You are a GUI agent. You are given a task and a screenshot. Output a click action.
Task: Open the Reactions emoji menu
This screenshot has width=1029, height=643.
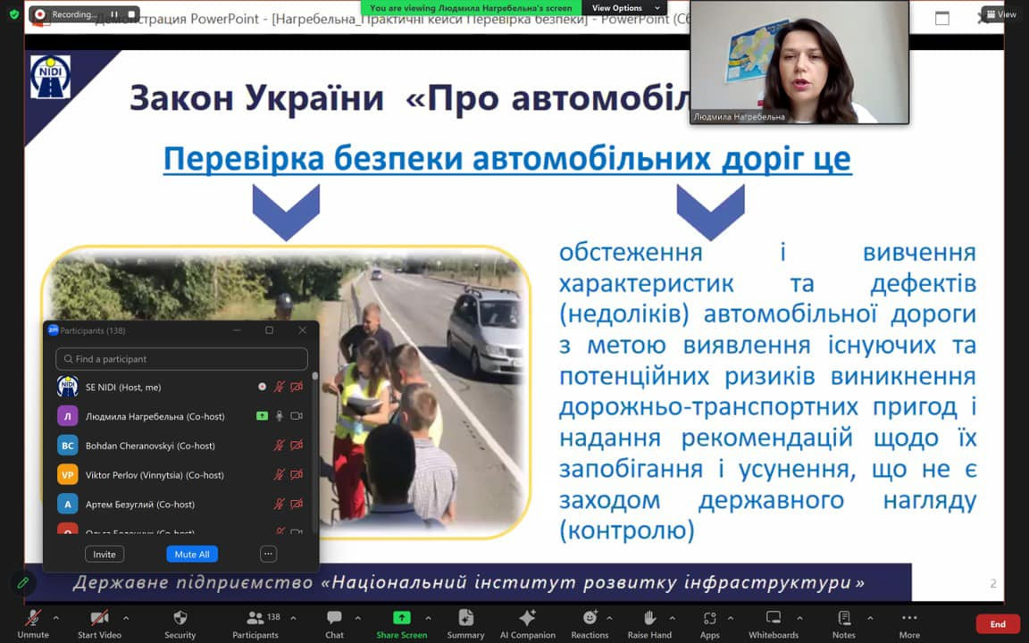click(590, 618)
